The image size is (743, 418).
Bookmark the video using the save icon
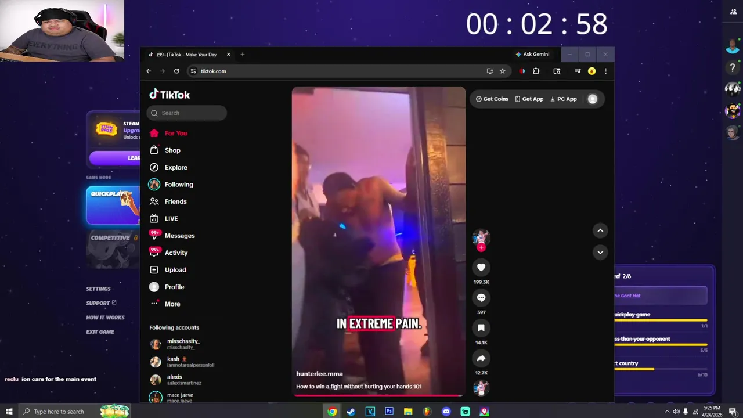click(x=481, y=328)
